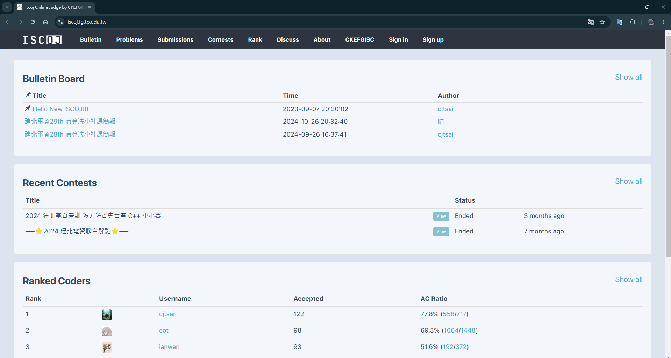The height and width of the screenshot is (358, 671).
Task: Open browser home page icon
Action: tap(45, 22)
